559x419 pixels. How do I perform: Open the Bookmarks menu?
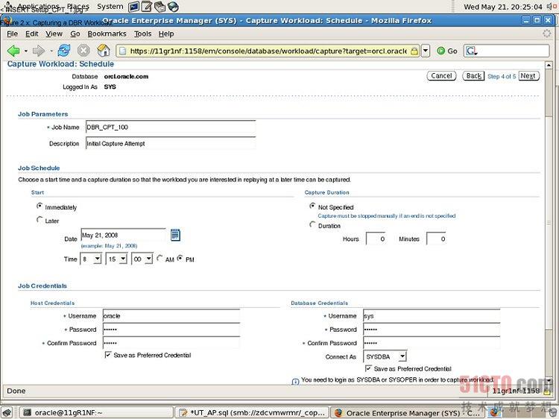point(107,34)
